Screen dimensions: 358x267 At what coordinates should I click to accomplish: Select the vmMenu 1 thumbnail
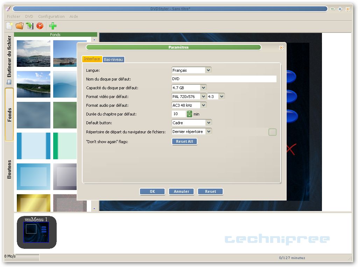click(x=36, y=232)
